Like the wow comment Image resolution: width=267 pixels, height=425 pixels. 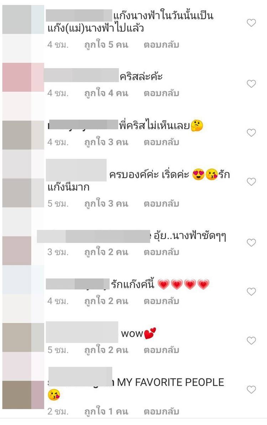(251, 341)
